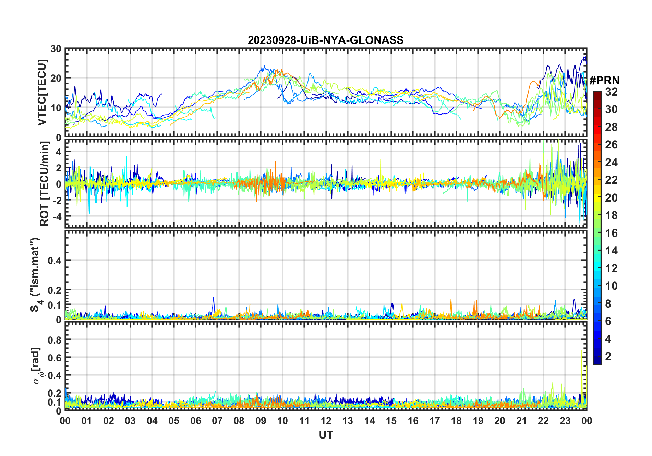The width and height of the screenshot is (652, 456).
Task: Click x-axis tick label 12
Action: [x=326, y=421]
